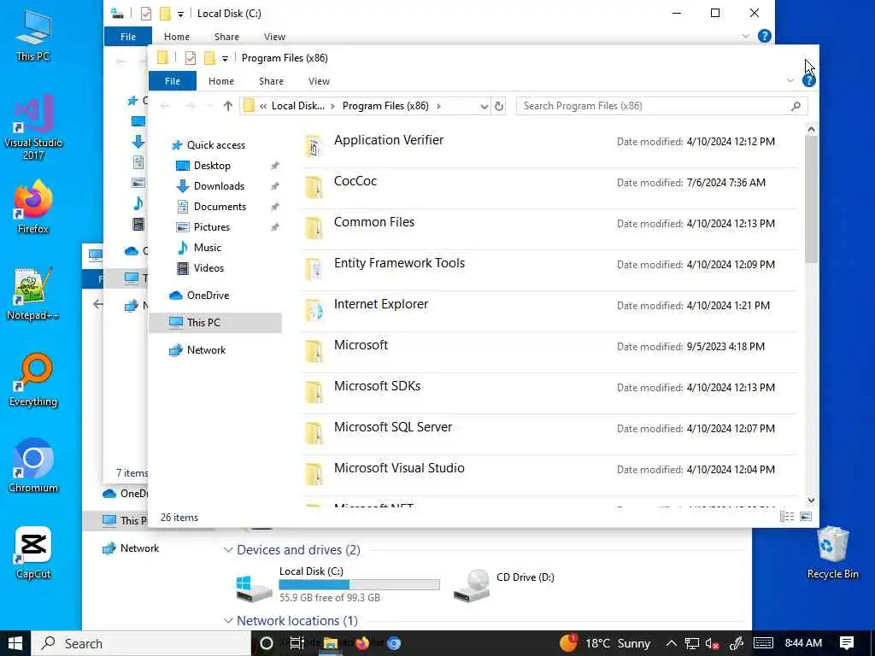Viewport: 875px width, 656px height.
Task: Click the Up one level arrow
Action: tap(227, 106)
